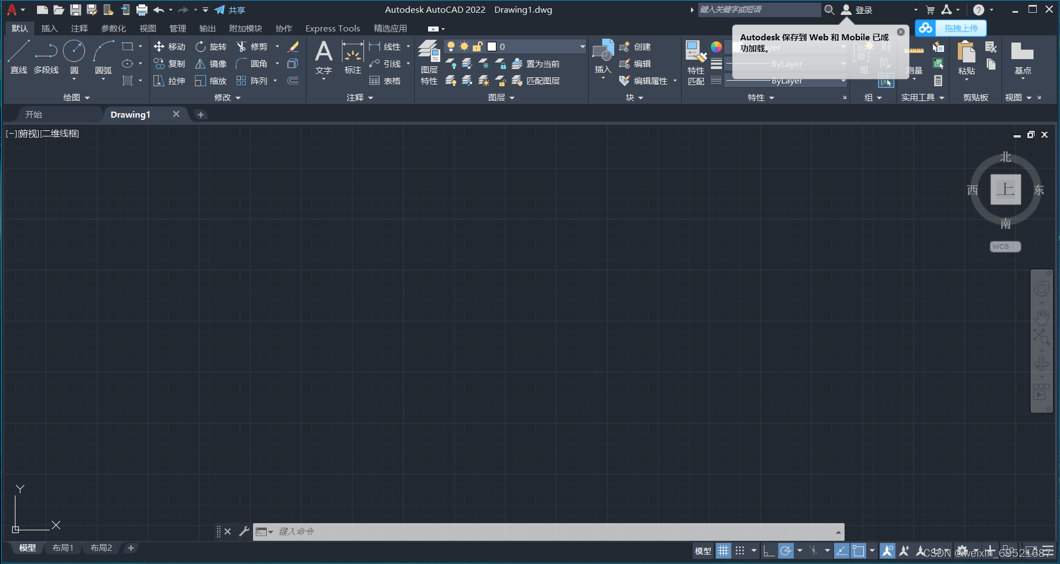Click the 登录 (Sign in) button
1060x564 pixels.
coord(857,10)
